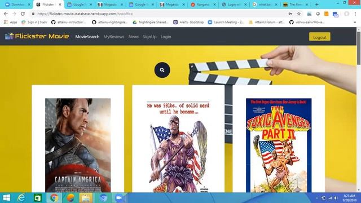Click the Chrome profile avatar icon

[x=346, y=14]
